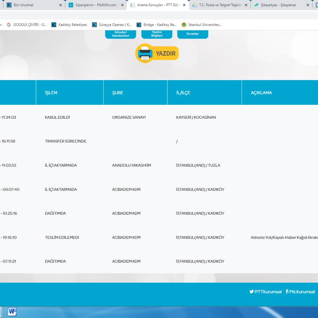Open the Ptt.Kurumsal Facebook icon
Viewport: 318px width, 318px height.
tap(287, 291)
